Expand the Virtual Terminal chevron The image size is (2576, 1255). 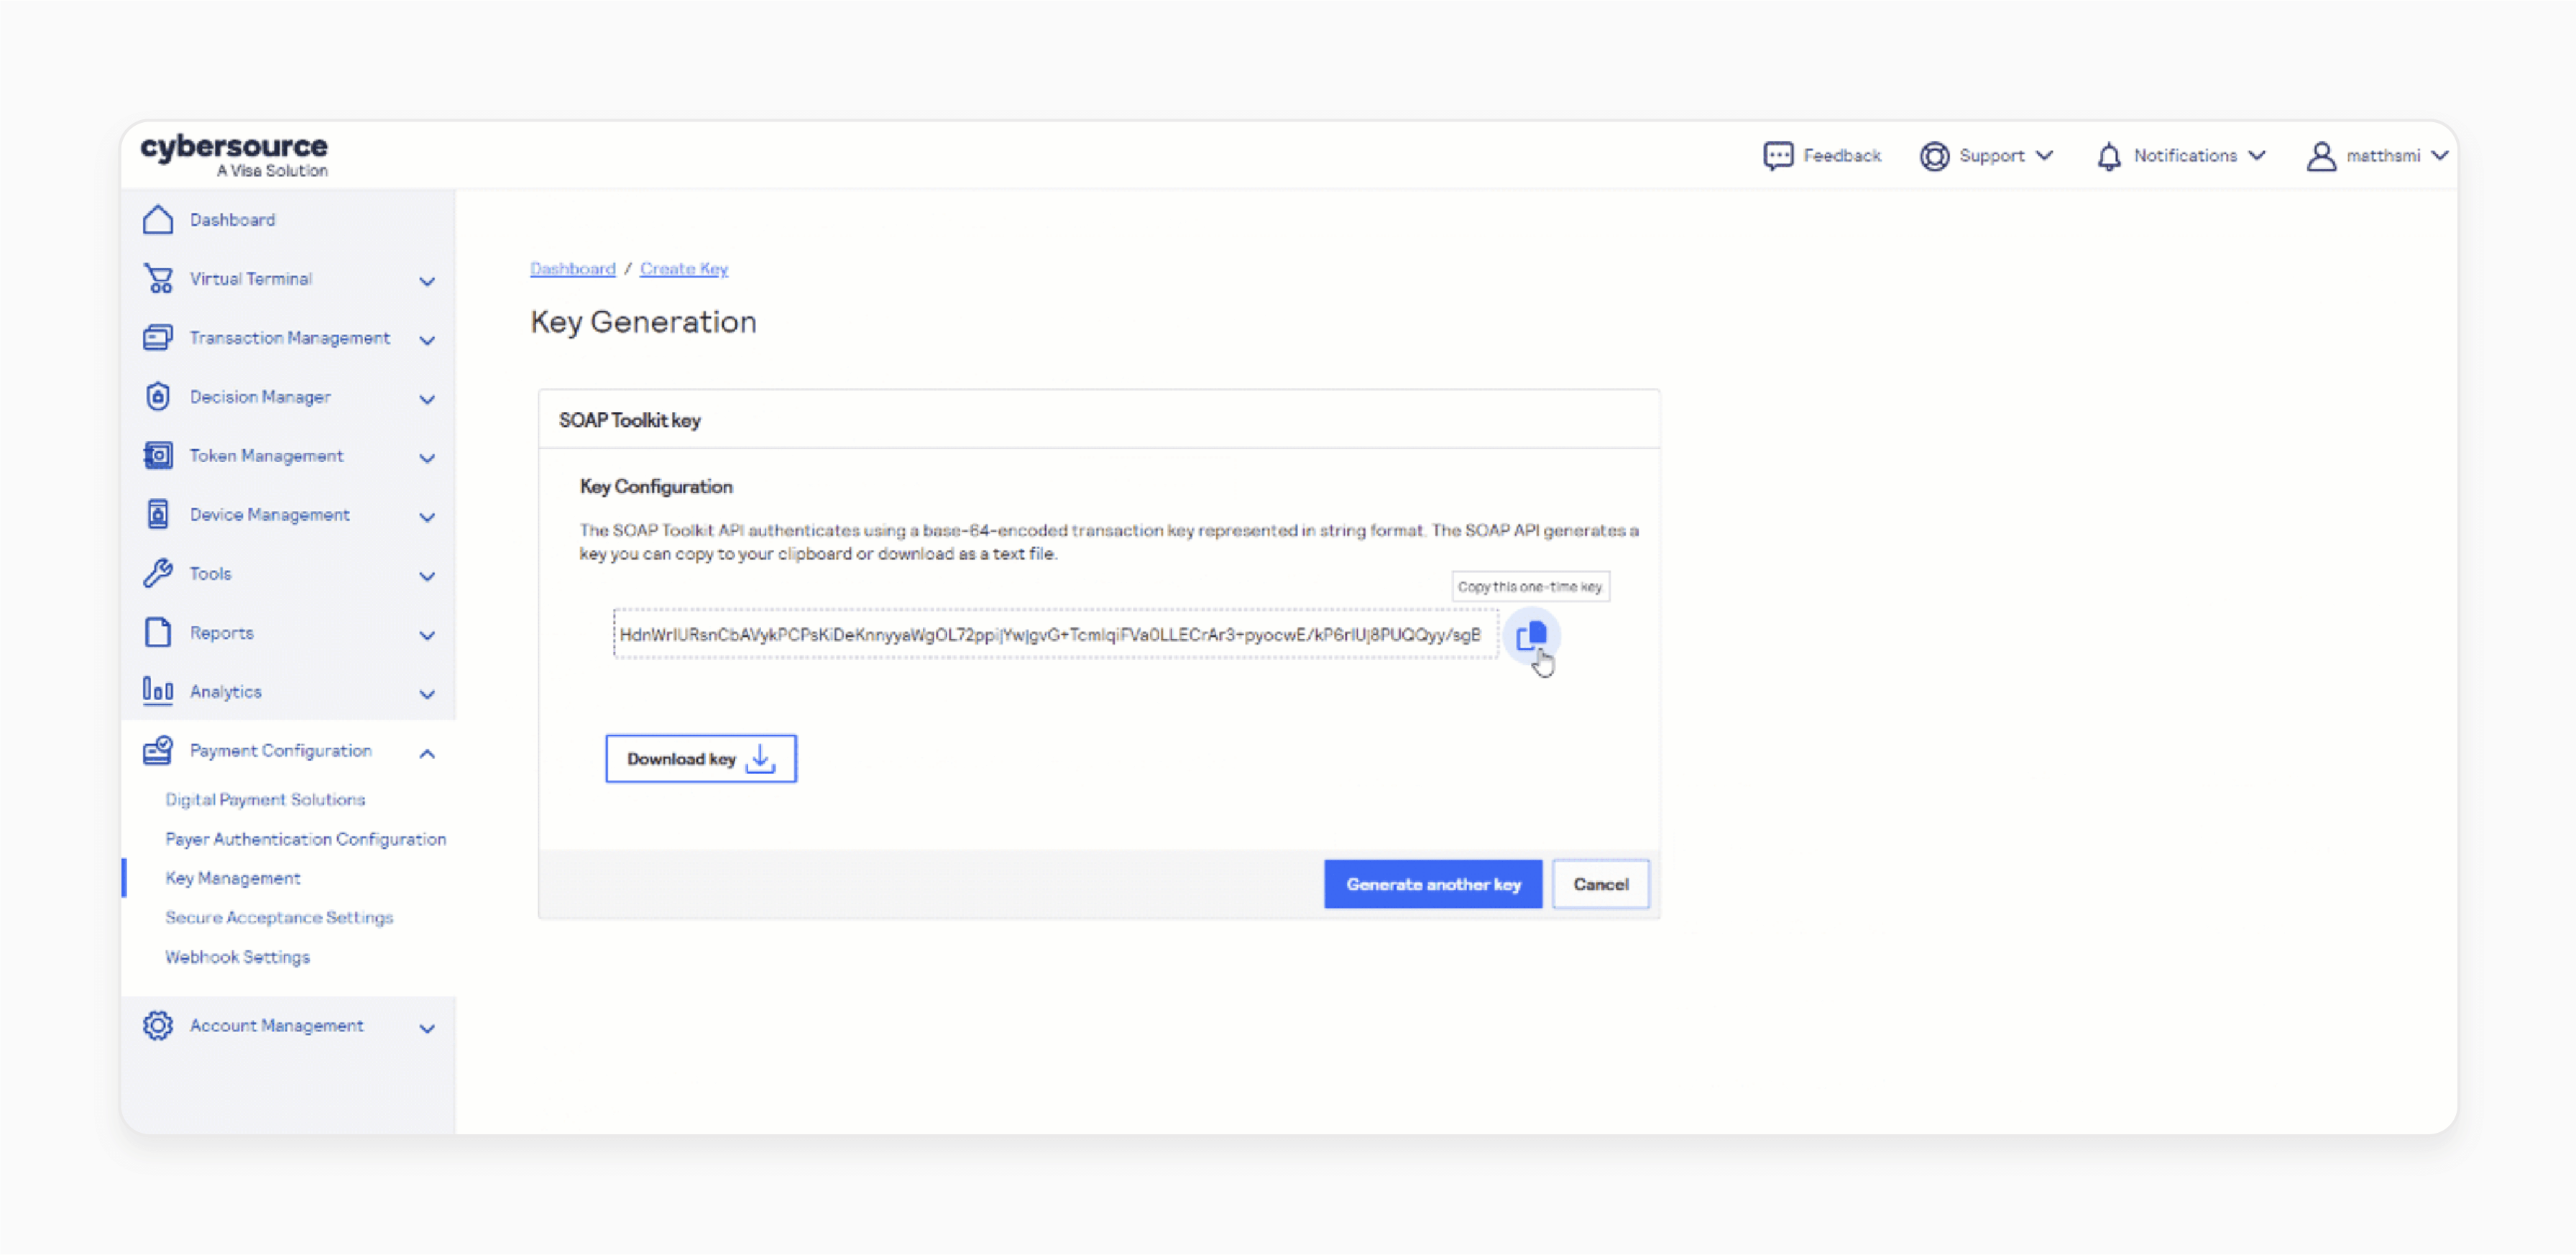click(x=427, y=281)
